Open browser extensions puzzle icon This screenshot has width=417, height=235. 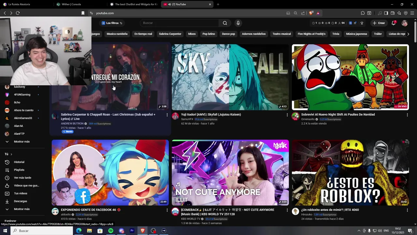[363, 13]
